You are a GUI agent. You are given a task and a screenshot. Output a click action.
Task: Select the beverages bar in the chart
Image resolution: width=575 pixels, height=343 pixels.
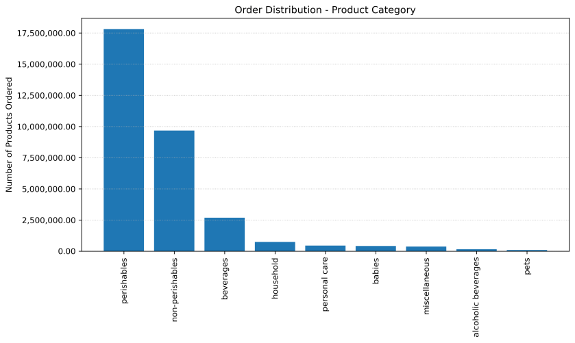tap(225, 235)
